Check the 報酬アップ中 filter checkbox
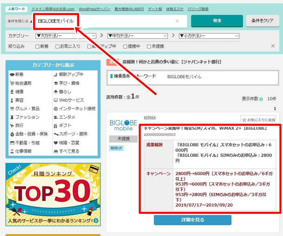This screenshot has height=236, width=283. [x=89, y=46]
